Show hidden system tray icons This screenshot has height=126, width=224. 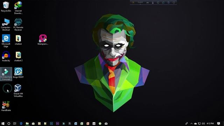tap(191, 124)
